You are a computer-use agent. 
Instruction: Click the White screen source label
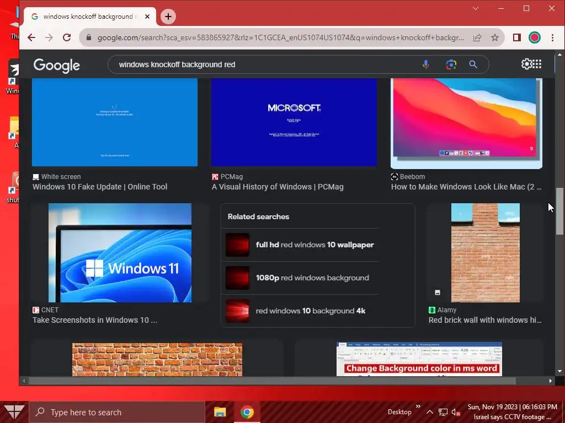[61, 177]
